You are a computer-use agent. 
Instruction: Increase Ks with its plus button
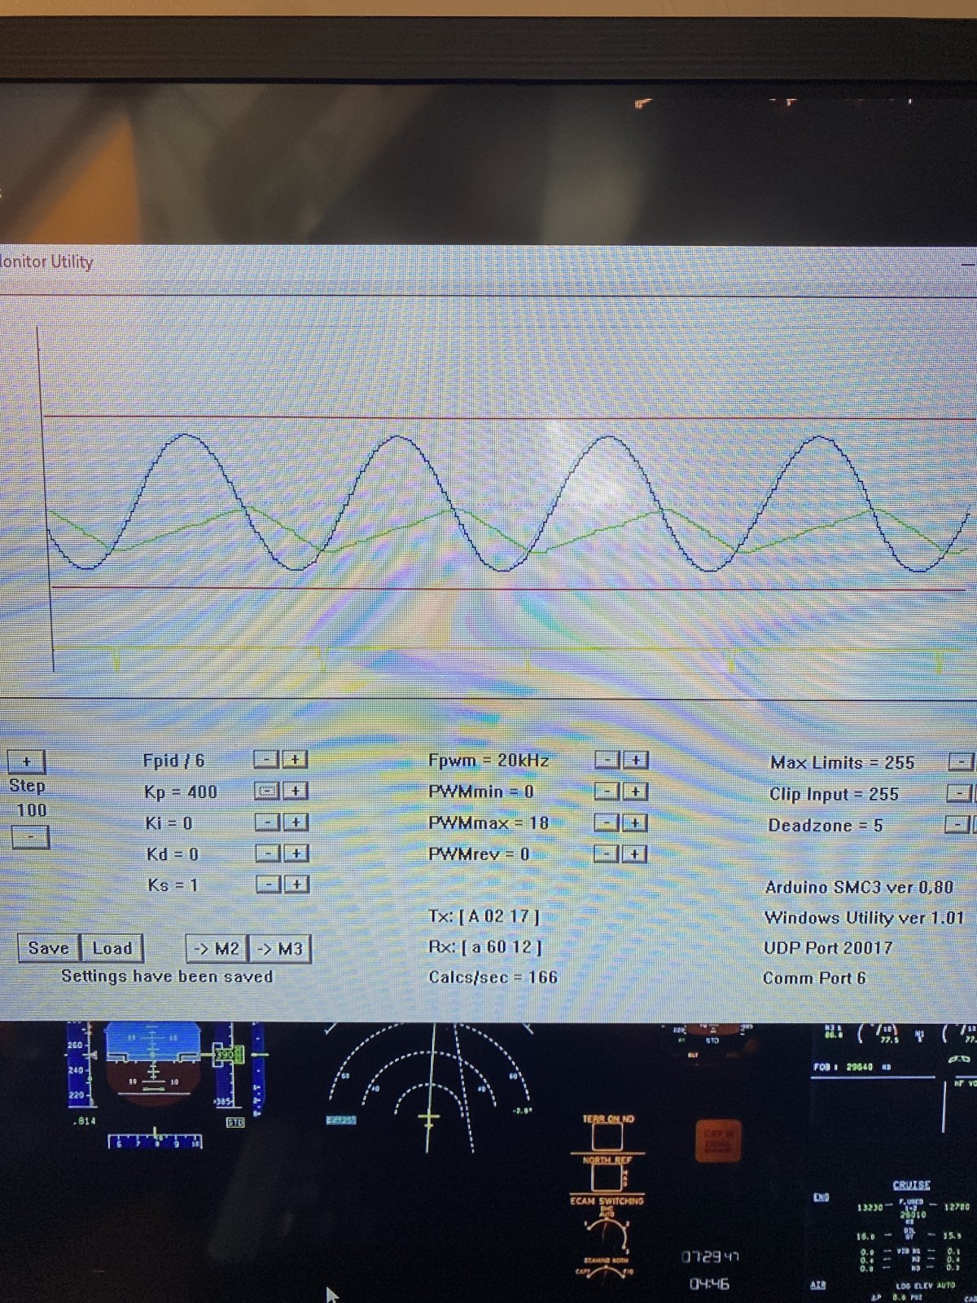(x=297, y=884)
